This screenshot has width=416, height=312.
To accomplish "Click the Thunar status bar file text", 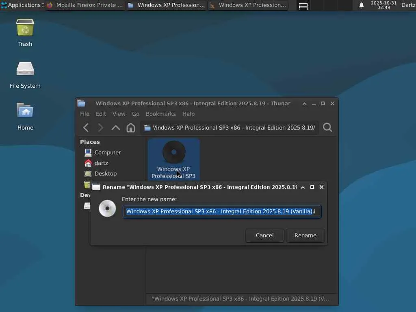I will coord(240,299).
